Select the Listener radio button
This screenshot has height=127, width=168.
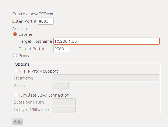click(15, 34)
